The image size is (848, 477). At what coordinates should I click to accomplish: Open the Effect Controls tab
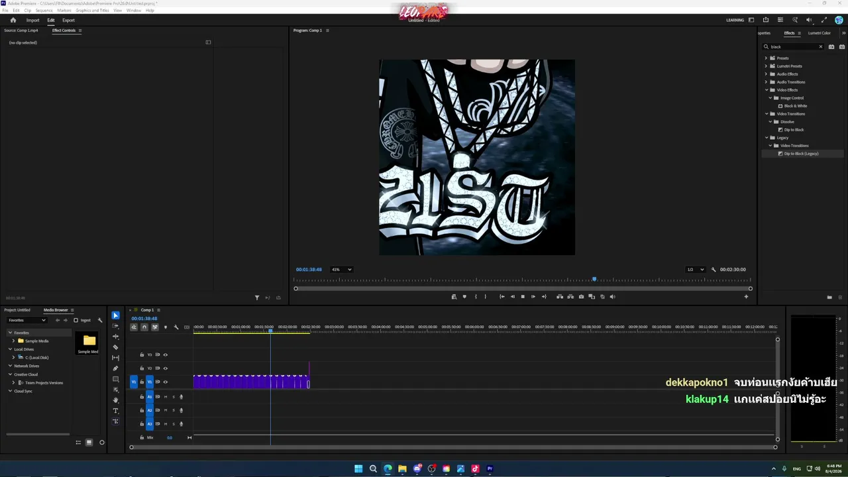coord(64,30)
